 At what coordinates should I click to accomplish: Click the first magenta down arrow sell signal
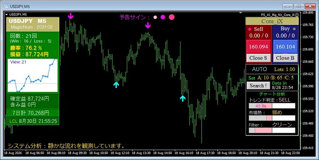71,16
